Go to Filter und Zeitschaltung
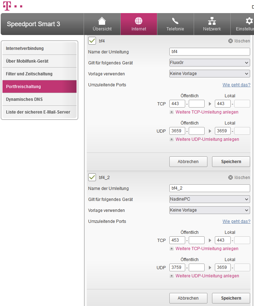254x306 pixels. pyautogui.click(x=40, y=74)
